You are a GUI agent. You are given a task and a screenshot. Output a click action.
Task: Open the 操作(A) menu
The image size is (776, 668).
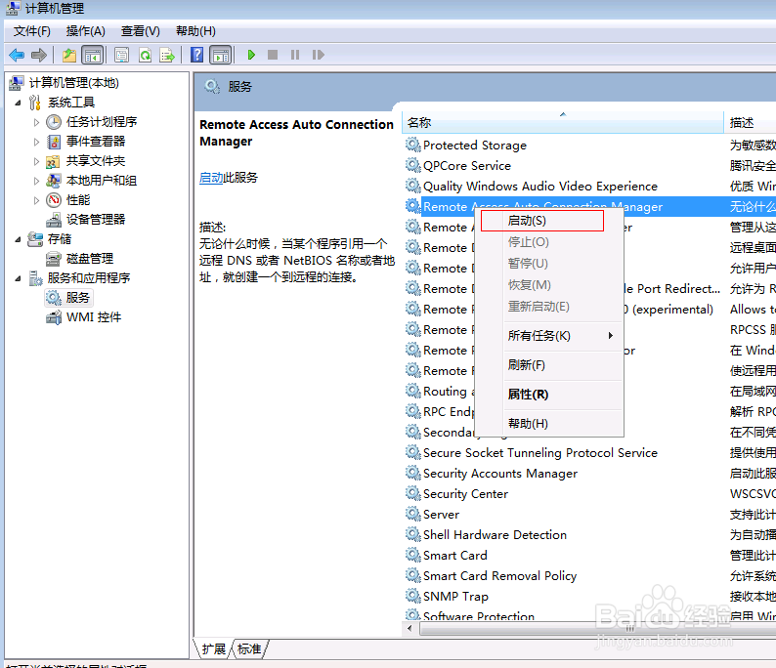click(x=86, y=31)
